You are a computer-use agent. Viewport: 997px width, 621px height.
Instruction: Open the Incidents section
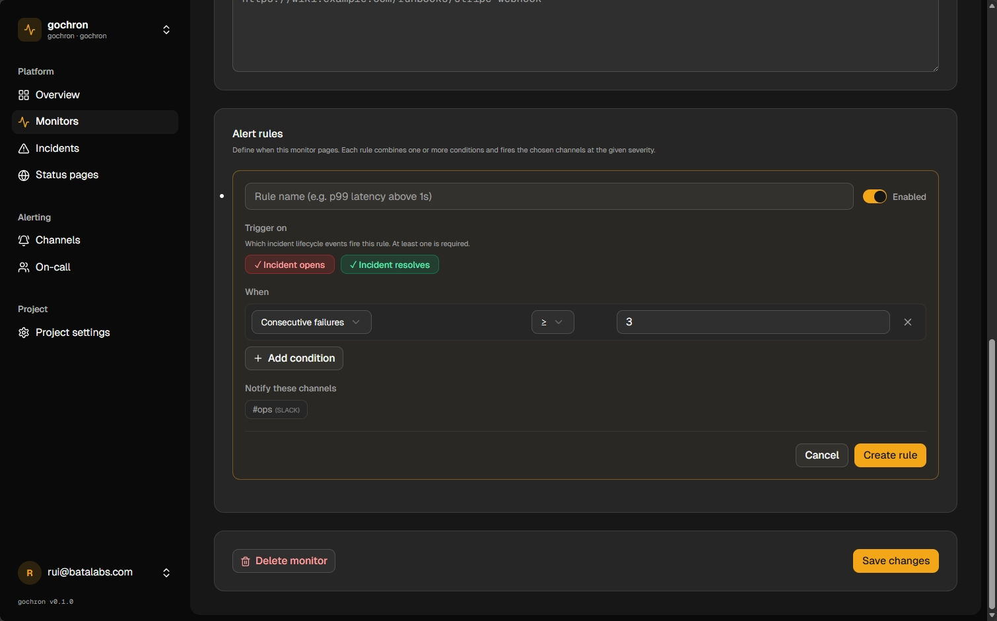95,148
